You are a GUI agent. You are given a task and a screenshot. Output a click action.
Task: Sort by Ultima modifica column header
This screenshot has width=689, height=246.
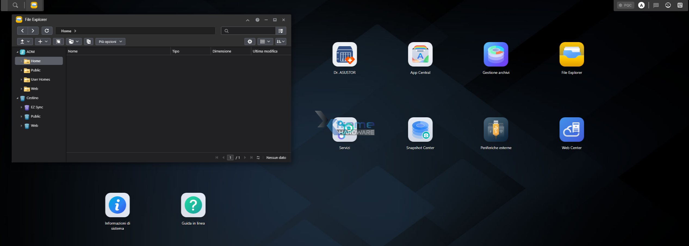tap(271, 51)
